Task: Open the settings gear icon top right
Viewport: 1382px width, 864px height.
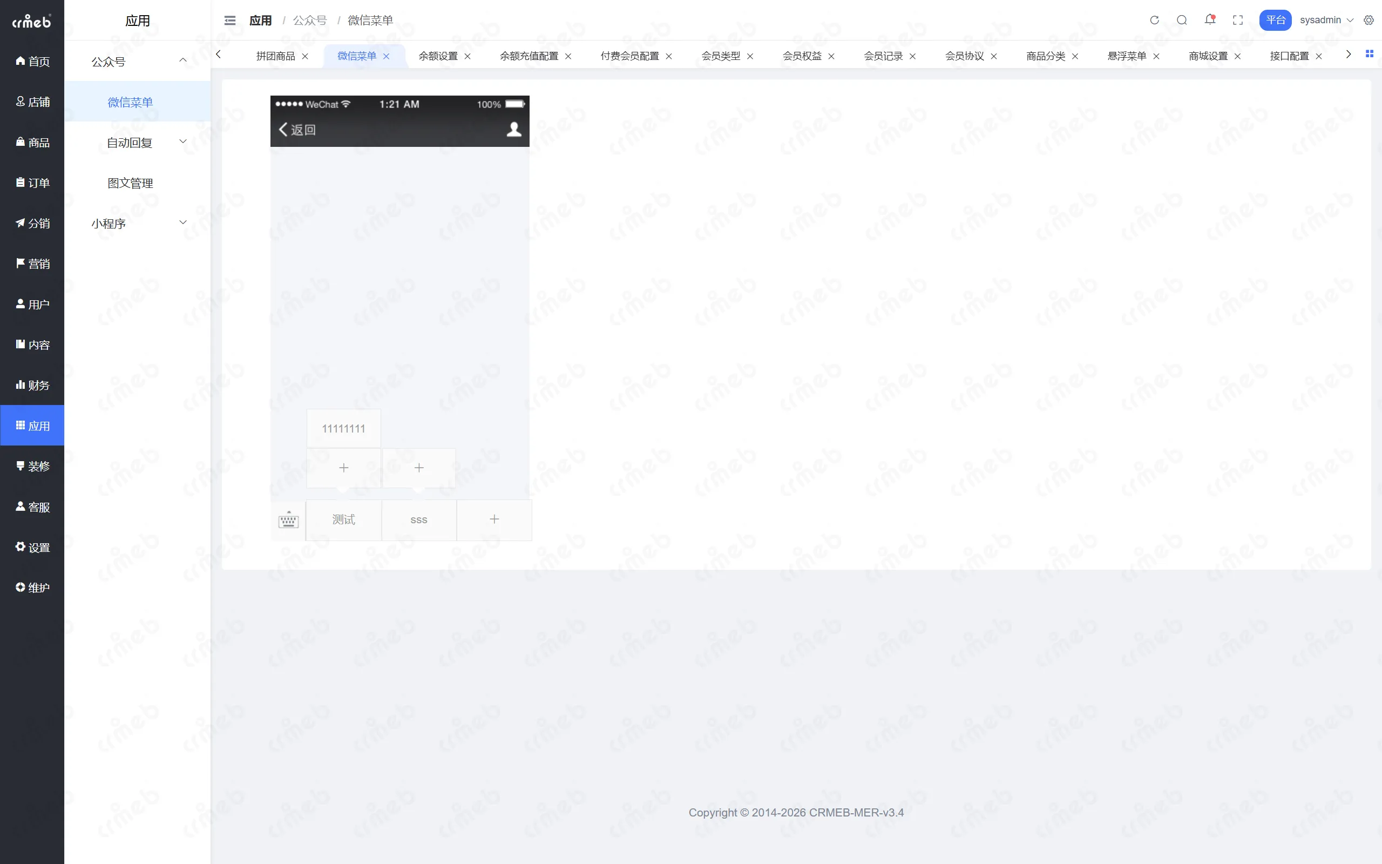Action: click(1369, 20)
